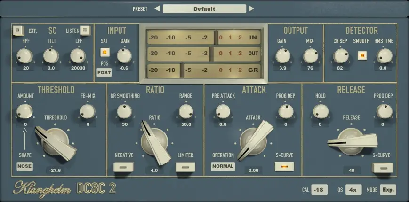Toggle the LIMITER switch

[x=185, y=167]
